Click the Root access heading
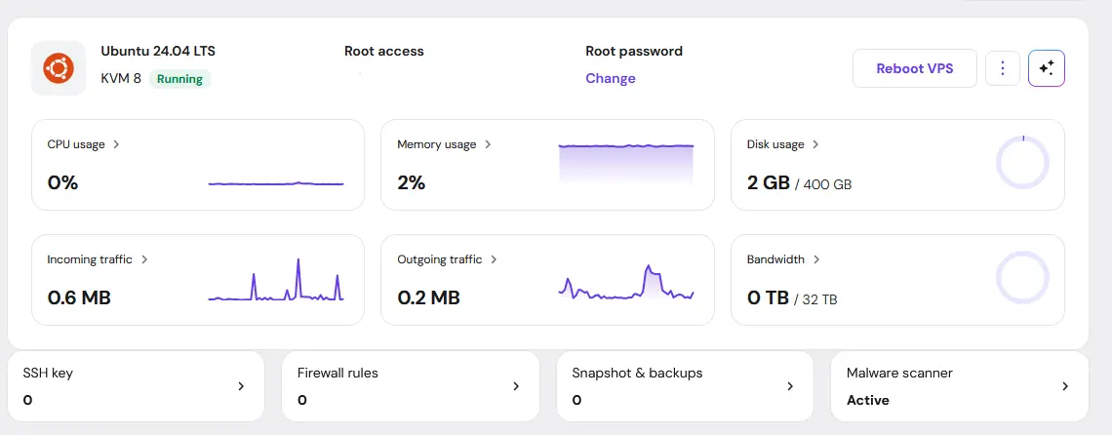1112x435 pixels. point(383,51)
